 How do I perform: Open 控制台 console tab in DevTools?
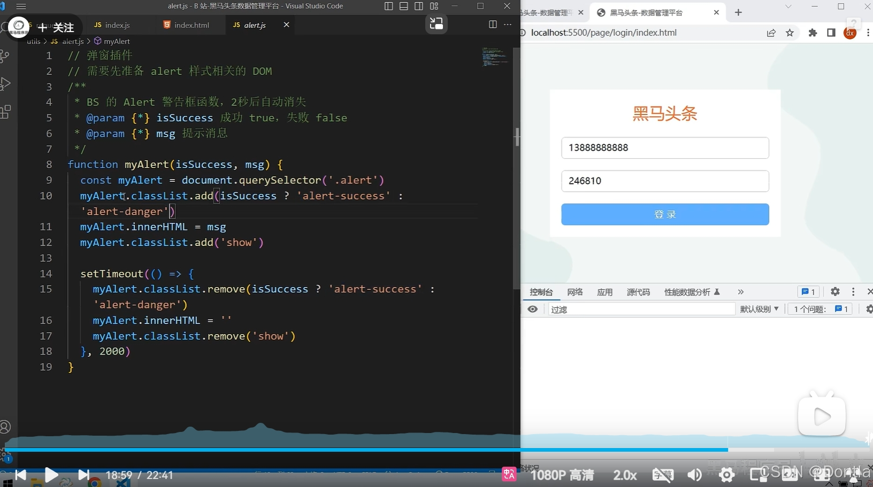(x=541, y=292)
